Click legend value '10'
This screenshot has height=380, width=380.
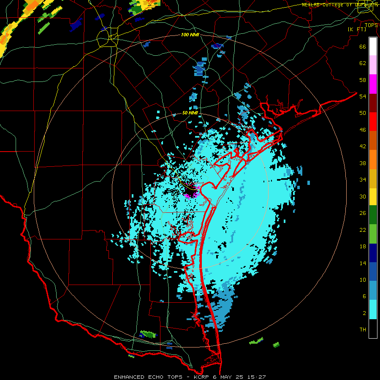tap(363, 280)
